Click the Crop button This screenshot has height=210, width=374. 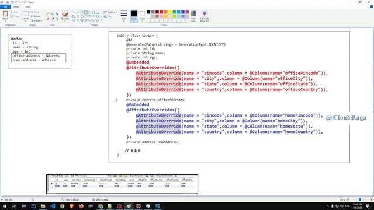(35, 12)
